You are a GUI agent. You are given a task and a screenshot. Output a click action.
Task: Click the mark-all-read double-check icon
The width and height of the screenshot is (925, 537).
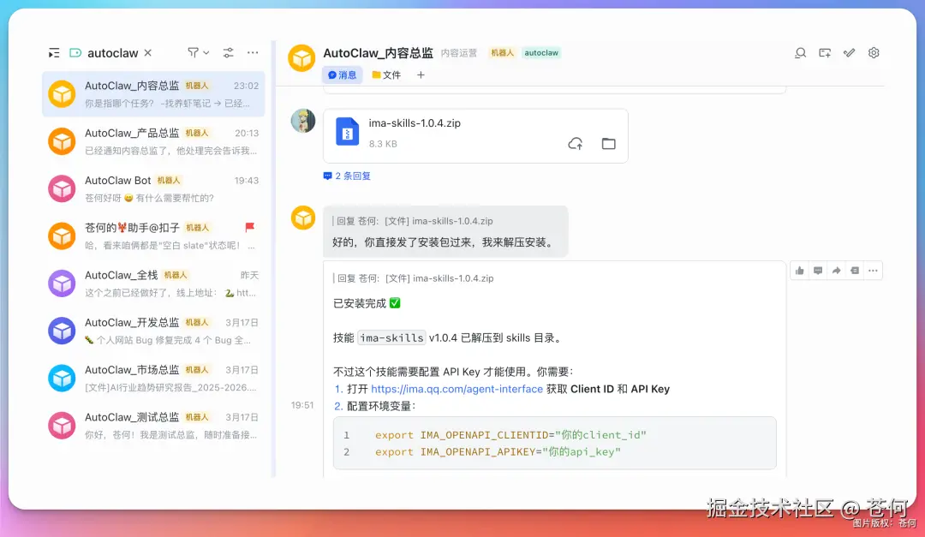click(x=849, y=52)
